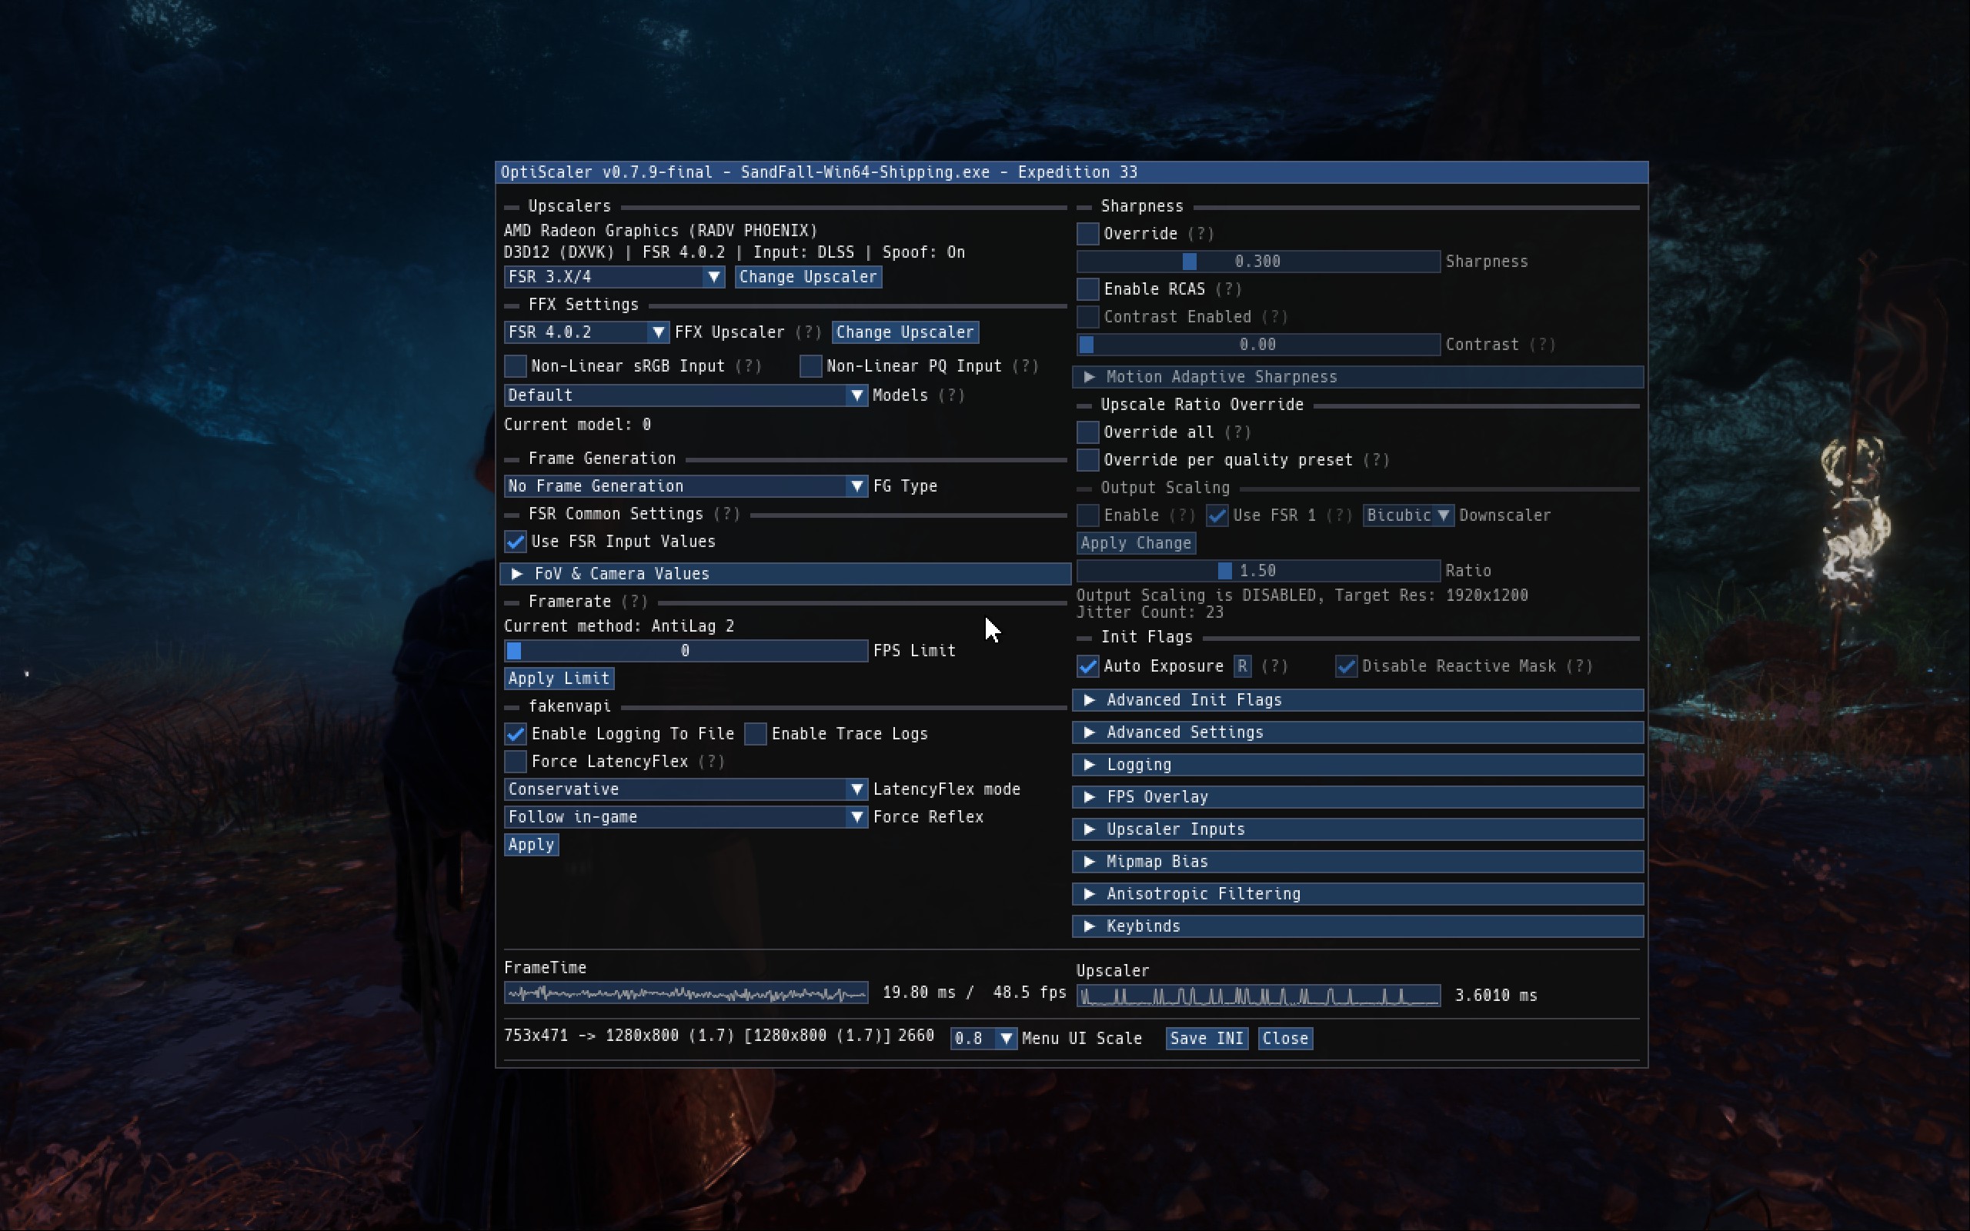The height and width of the screenshot is (1231, 1970).
Task: Click the (?) help beside Non-Linear PQ Input
Action: [1025, 366]
